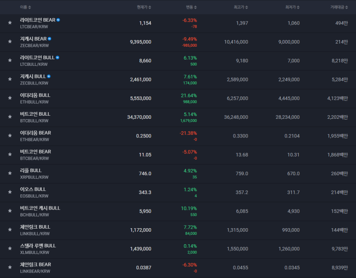Select the 체인링크 BULL name
This screenshot has width=356, height=278.
point(35,227)
